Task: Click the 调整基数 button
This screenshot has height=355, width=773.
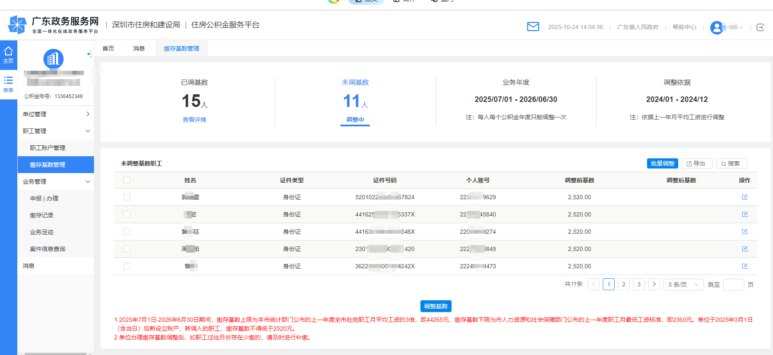Action: [x=436, y=306]
